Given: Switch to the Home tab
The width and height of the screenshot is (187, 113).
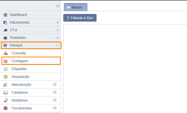Looking at the screenshot, I should [x=75, y=7].
